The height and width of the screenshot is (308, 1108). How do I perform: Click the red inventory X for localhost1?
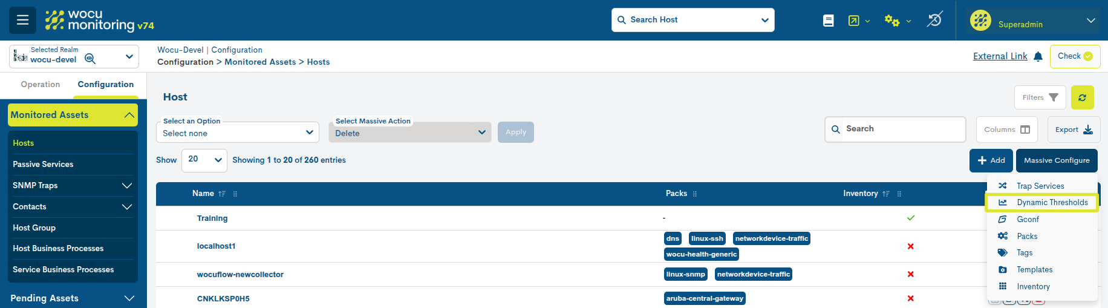pos(911,246)
